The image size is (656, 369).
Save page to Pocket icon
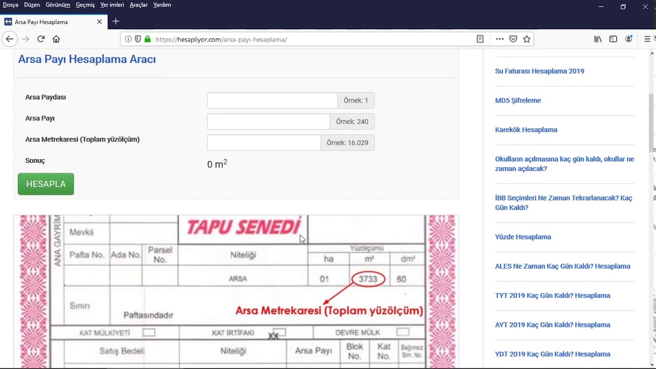513,39
